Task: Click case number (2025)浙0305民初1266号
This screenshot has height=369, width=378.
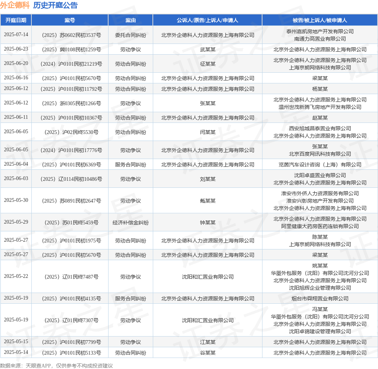Action: point(71,103)
